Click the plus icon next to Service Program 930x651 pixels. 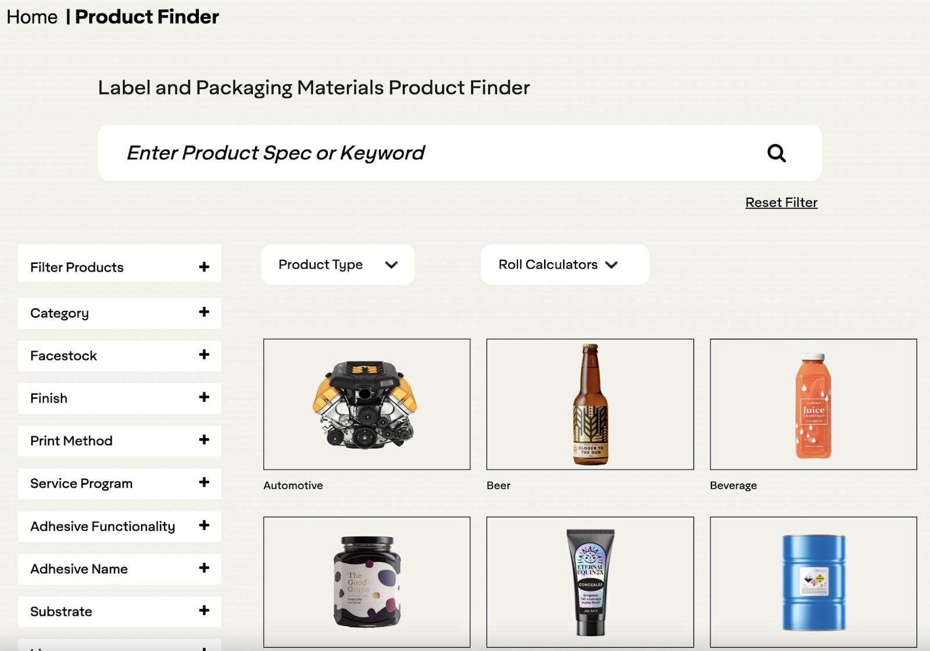coord(203,482)
